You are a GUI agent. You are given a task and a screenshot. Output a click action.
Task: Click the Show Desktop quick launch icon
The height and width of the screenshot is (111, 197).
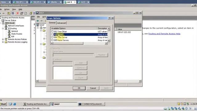pos(10,104)
